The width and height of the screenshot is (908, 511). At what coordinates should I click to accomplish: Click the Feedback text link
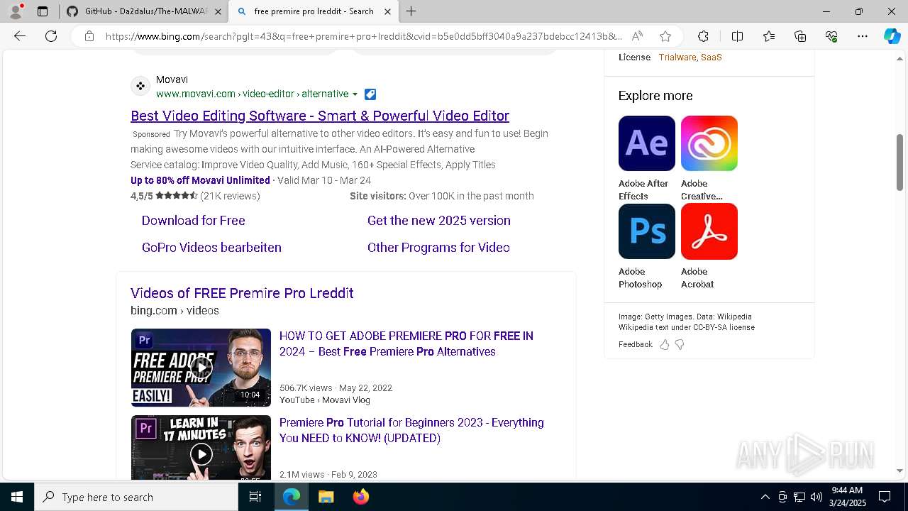pyautogui.click(x=635, y=345)
